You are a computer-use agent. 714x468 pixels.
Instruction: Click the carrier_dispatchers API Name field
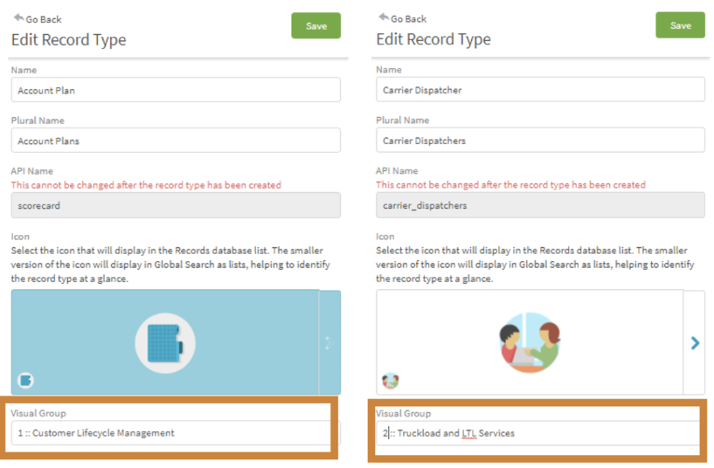540,204
